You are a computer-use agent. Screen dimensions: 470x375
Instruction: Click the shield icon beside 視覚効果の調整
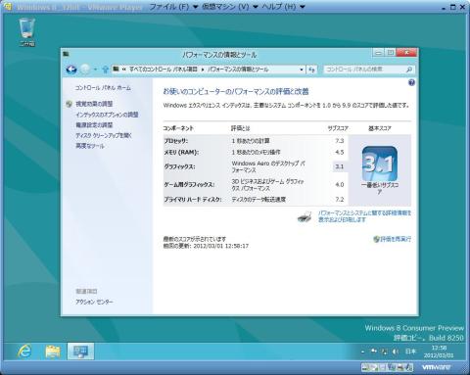click(x=69, y=104)
